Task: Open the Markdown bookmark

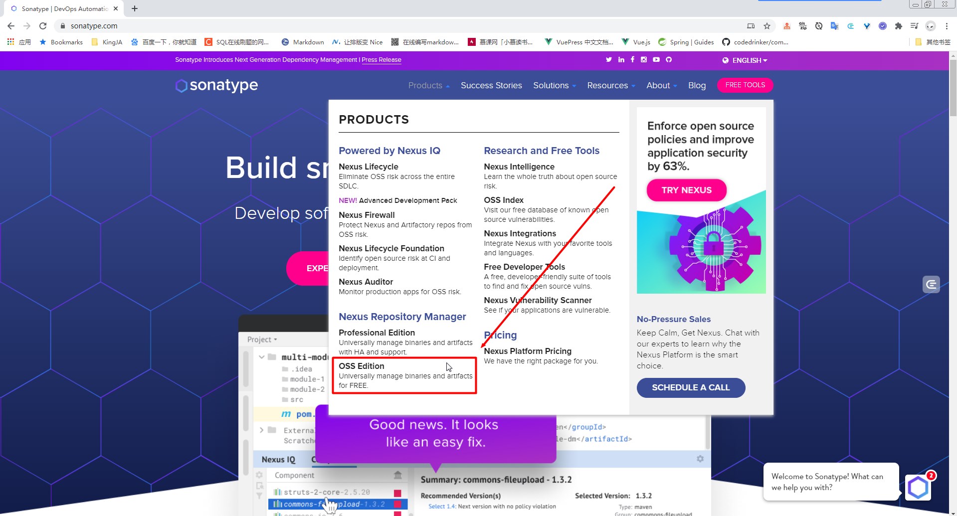Action: click(x=303, y=42)
